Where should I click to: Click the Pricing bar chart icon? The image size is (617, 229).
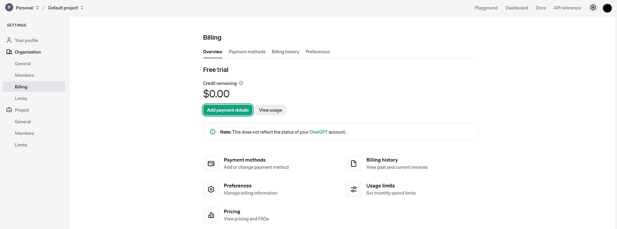point(211,215)
